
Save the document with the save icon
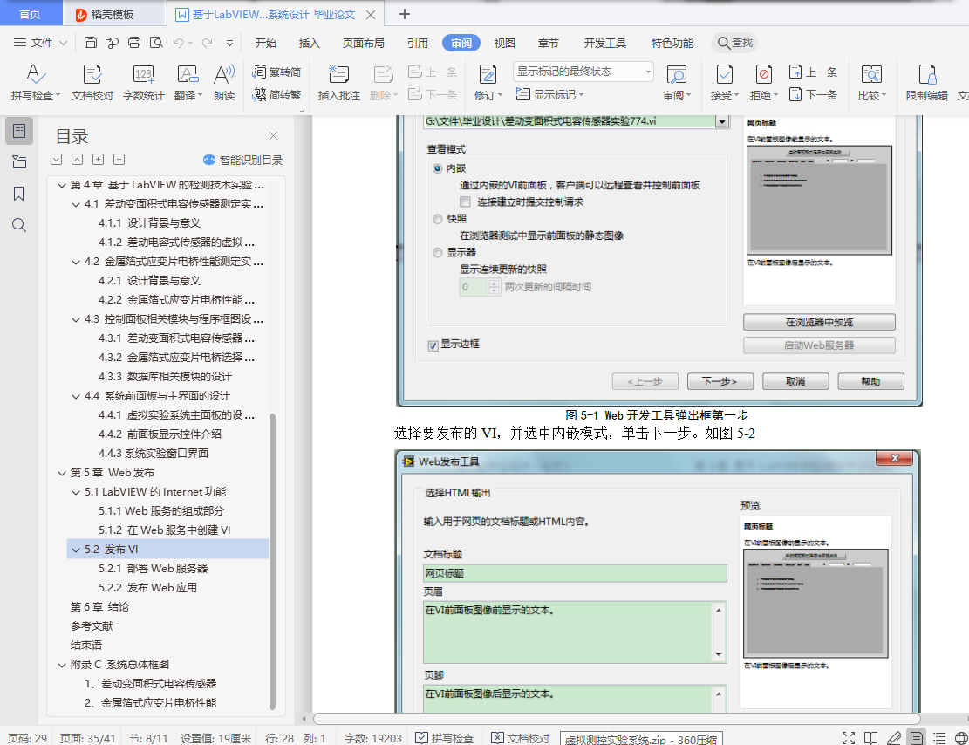pos(90,43)
